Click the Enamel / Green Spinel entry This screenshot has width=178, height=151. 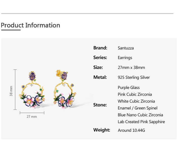138,108
